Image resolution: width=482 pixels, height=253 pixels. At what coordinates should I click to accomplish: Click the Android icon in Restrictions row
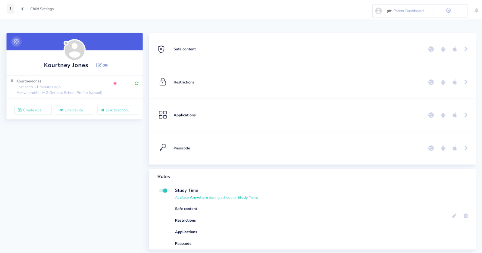click(x=443, y=82)
